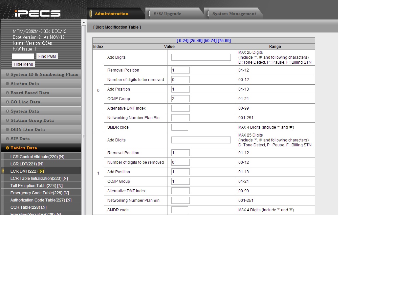The image size is (415, 296).
Task: Click Add Digits field for index 0
Action: point(201,57)
